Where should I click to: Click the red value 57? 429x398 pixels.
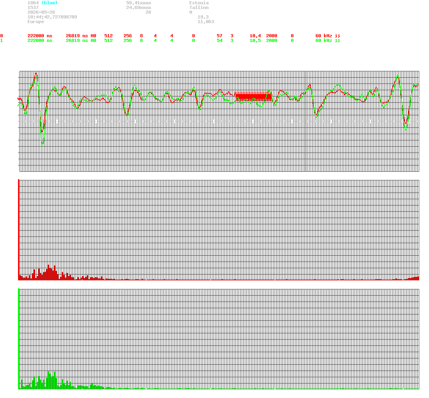click(x=219, y=36)
